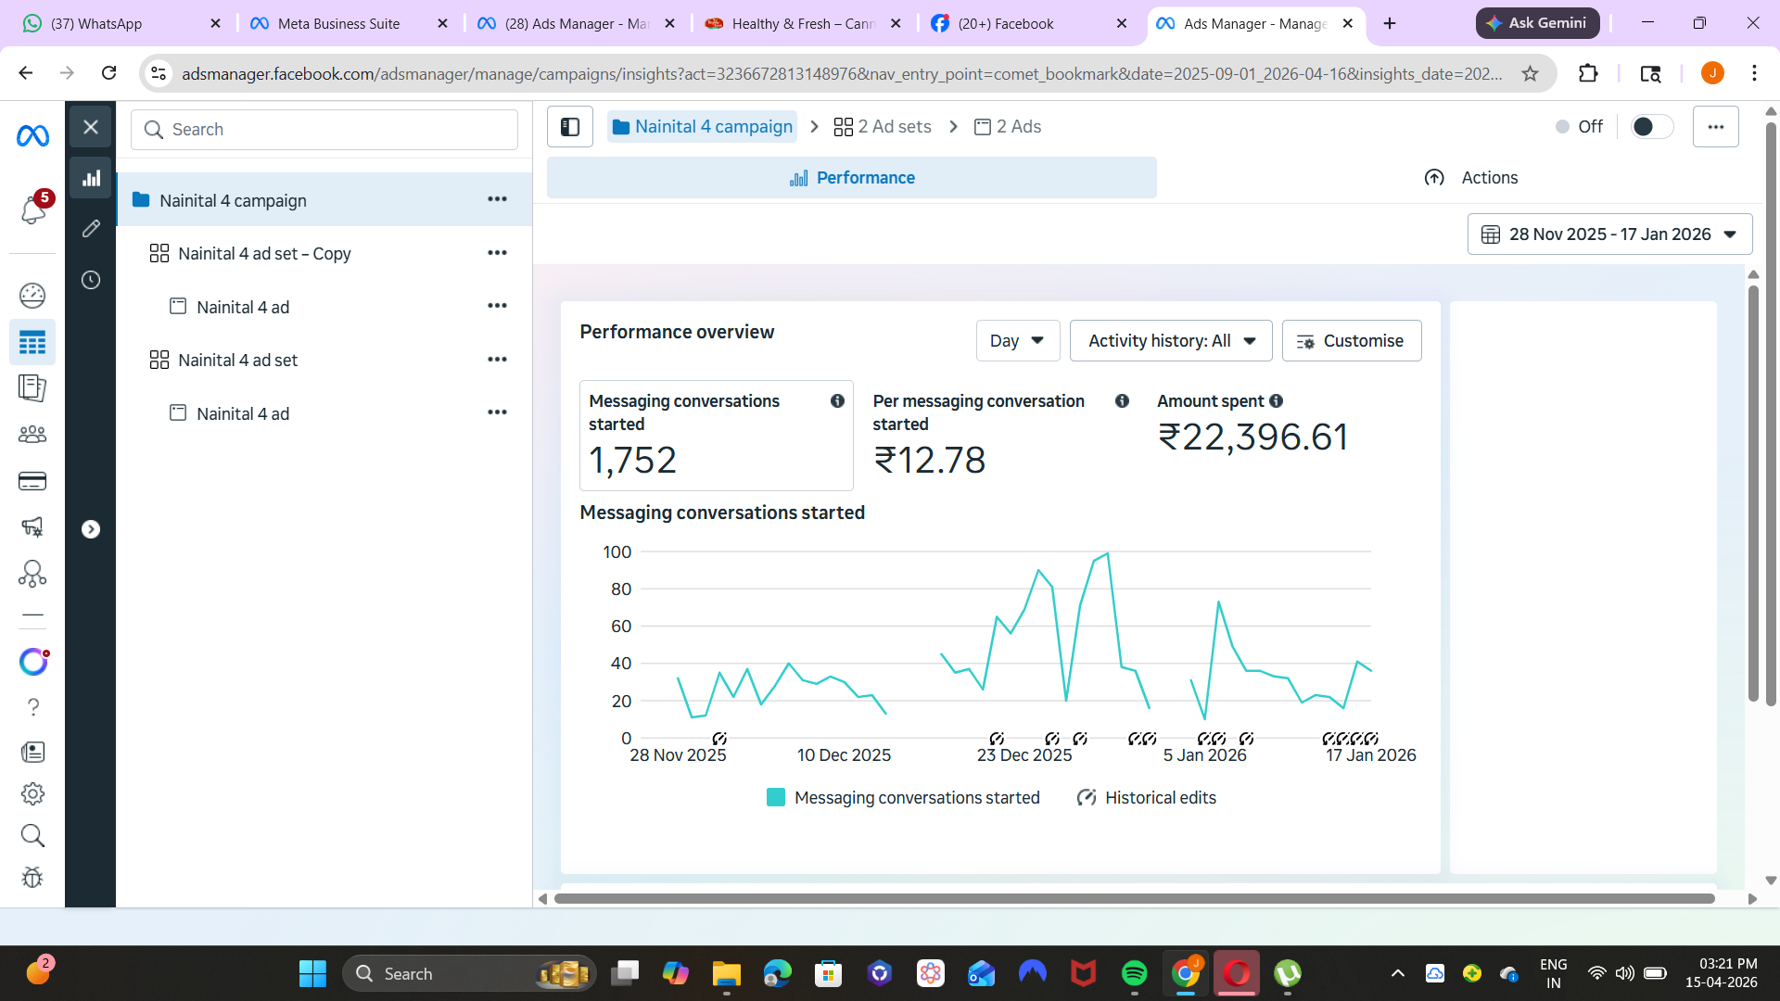
Task: Click info icon for Per messaging conversation started
Action: (x=1122, y=401)
